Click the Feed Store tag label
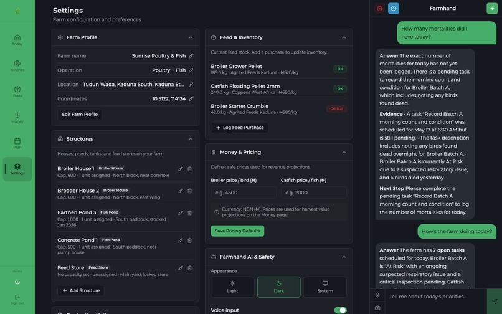 [98, 267]
